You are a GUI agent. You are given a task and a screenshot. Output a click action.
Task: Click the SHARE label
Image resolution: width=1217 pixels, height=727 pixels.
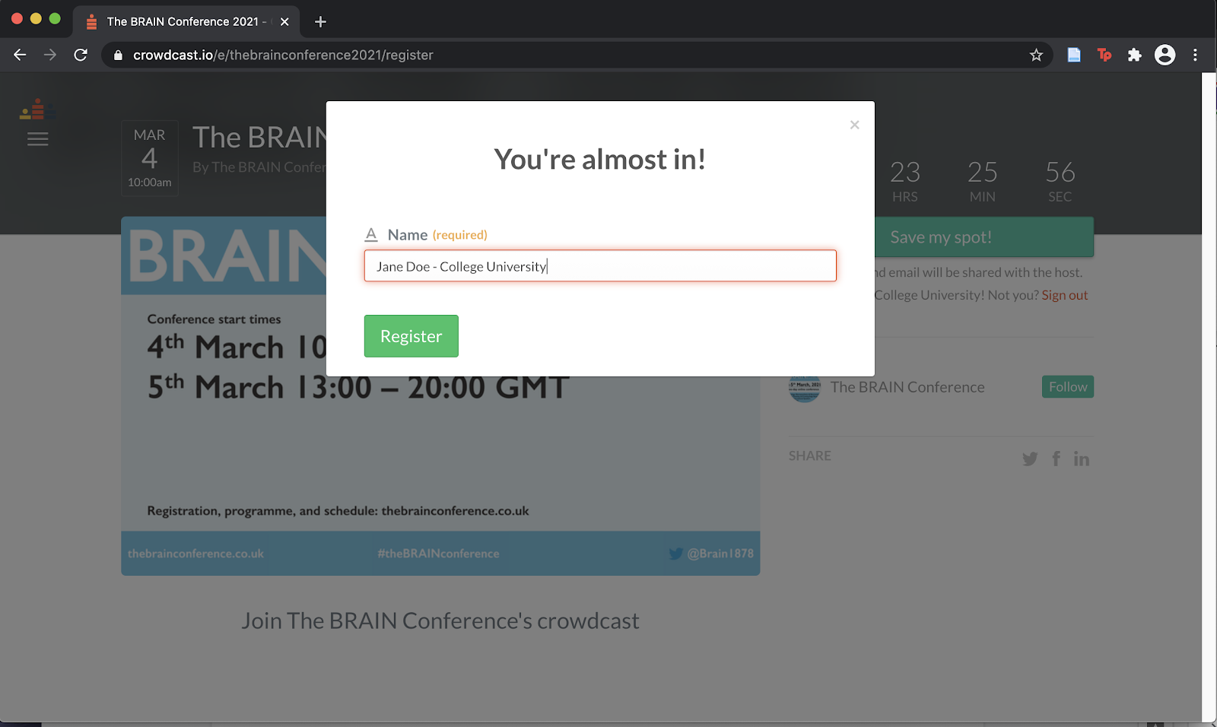[810, 456]
